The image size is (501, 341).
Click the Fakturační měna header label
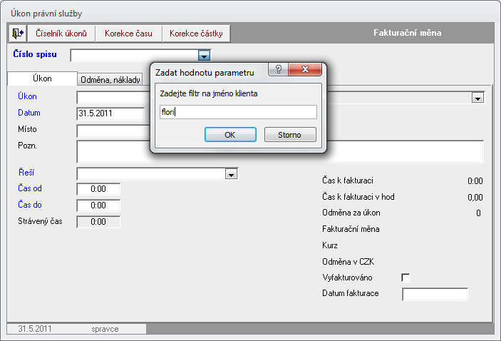tap(408, 33)
